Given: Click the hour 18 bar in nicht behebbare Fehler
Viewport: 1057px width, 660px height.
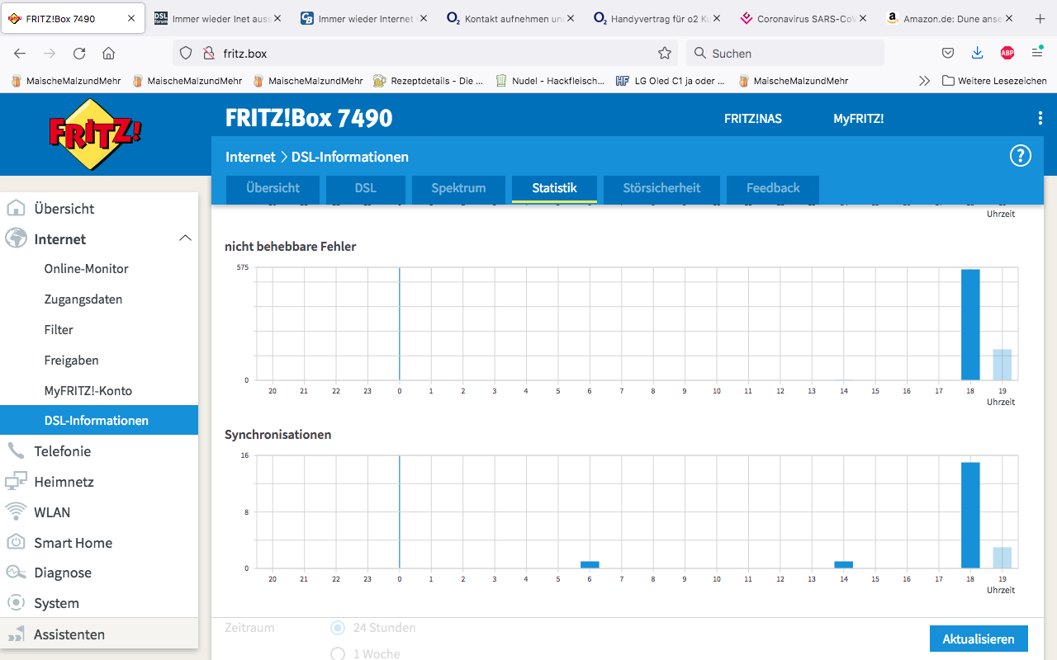Looking at the screenshot, I should [970, 324].
